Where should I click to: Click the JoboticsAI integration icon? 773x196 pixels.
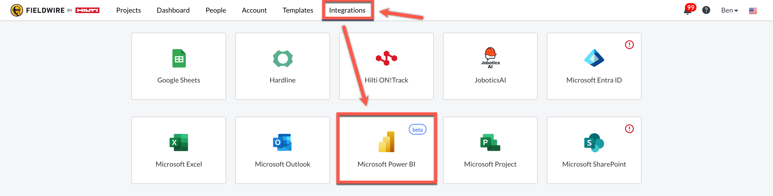[x=490, y=58]
